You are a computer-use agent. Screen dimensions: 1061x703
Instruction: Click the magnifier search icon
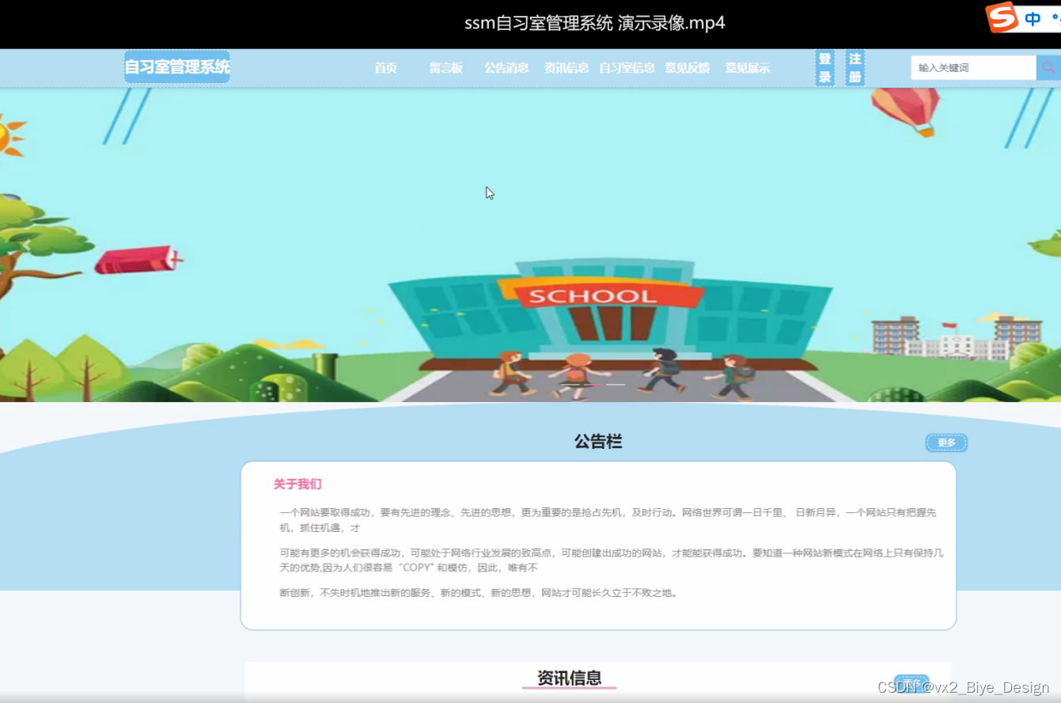(1048, 68)
